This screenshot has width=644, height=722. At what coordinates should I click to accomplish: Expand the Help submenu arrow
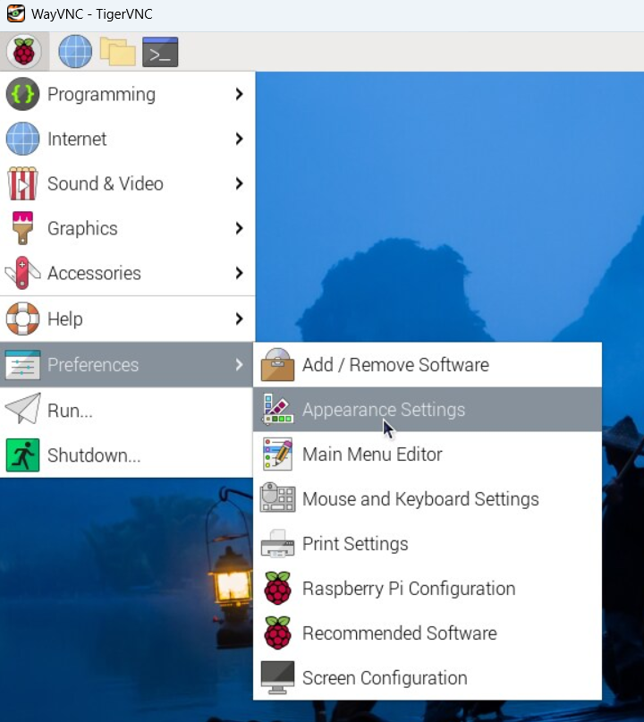[x=239, y=319]
